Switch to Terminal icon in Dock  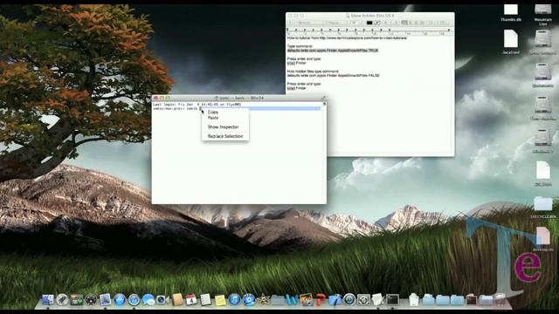click(x=392, y=300)
